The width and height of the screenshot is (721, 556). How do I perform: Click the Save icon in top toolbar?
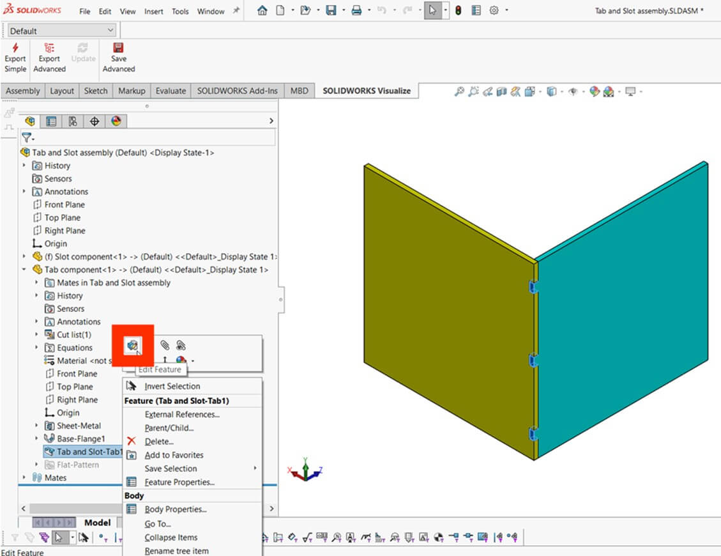(x=330, y=11)
